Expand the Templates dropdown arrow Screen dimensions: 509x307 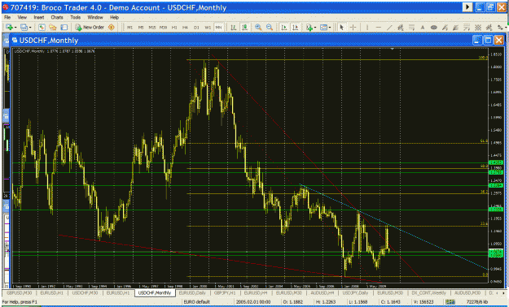[x=330, y=28]
